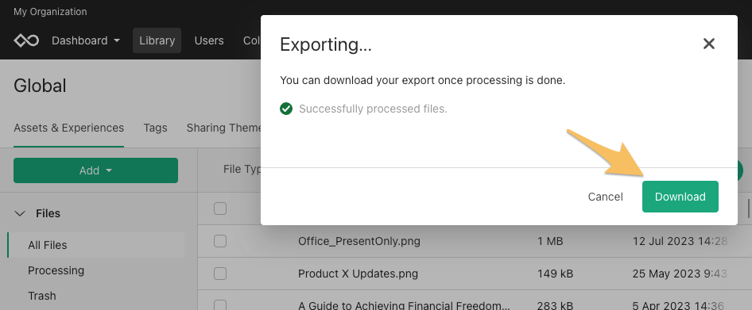Collapse the Files section chevron
Viewport: 752px width, 310px height.
(20, 213)
